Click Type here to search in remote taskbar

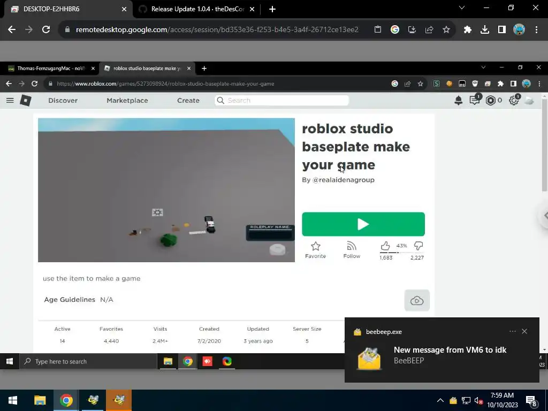click(88, 361)
